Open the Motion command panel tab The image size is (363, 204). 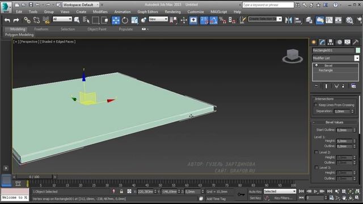(x=339, y=42)
